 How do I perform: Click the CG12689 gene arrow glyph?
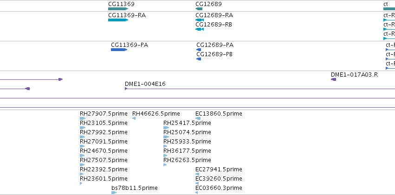click(199, 9)
